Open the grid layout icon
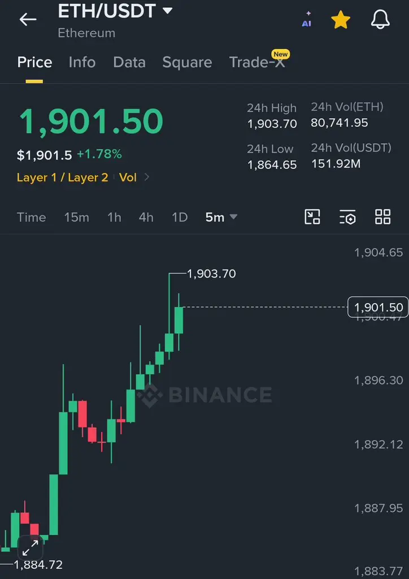This screenshot has width=409, height=579. 382,217
